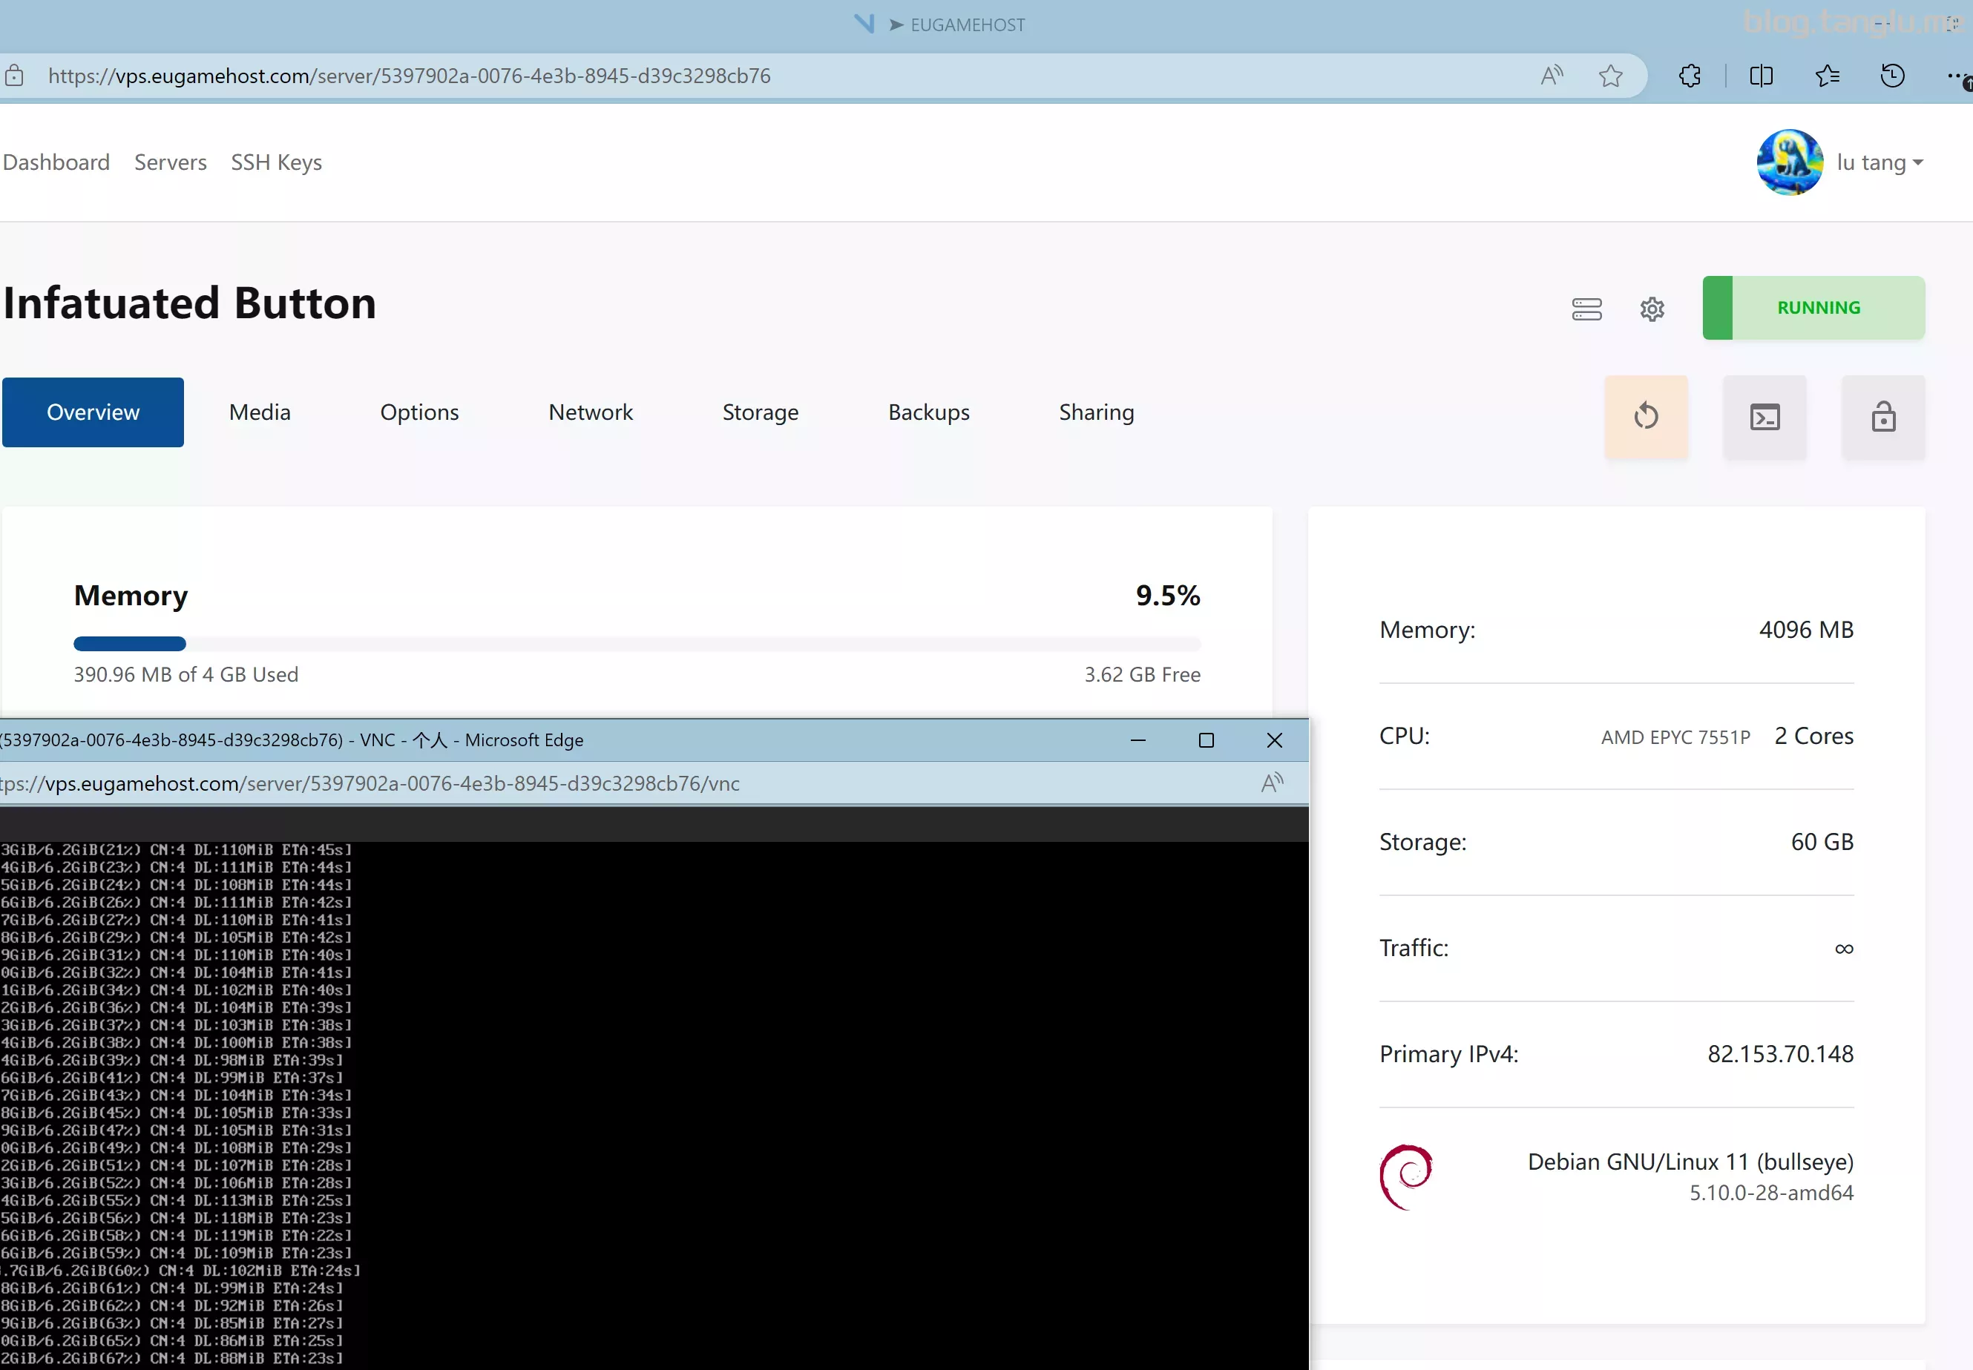Click browser extensions puzzle icon

pyautogui.click(x=1690, y=76)
